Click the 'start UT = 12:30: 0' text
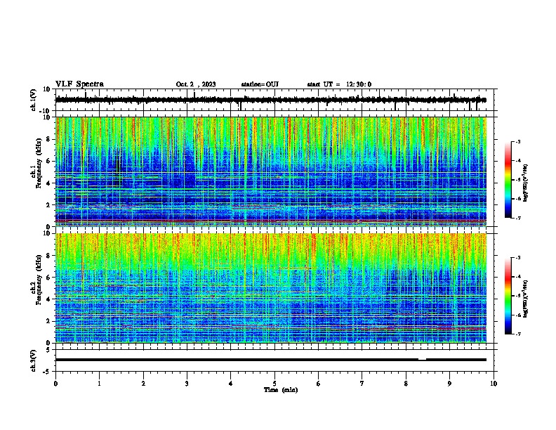The image size is (556, 430). tap(339, 84)
